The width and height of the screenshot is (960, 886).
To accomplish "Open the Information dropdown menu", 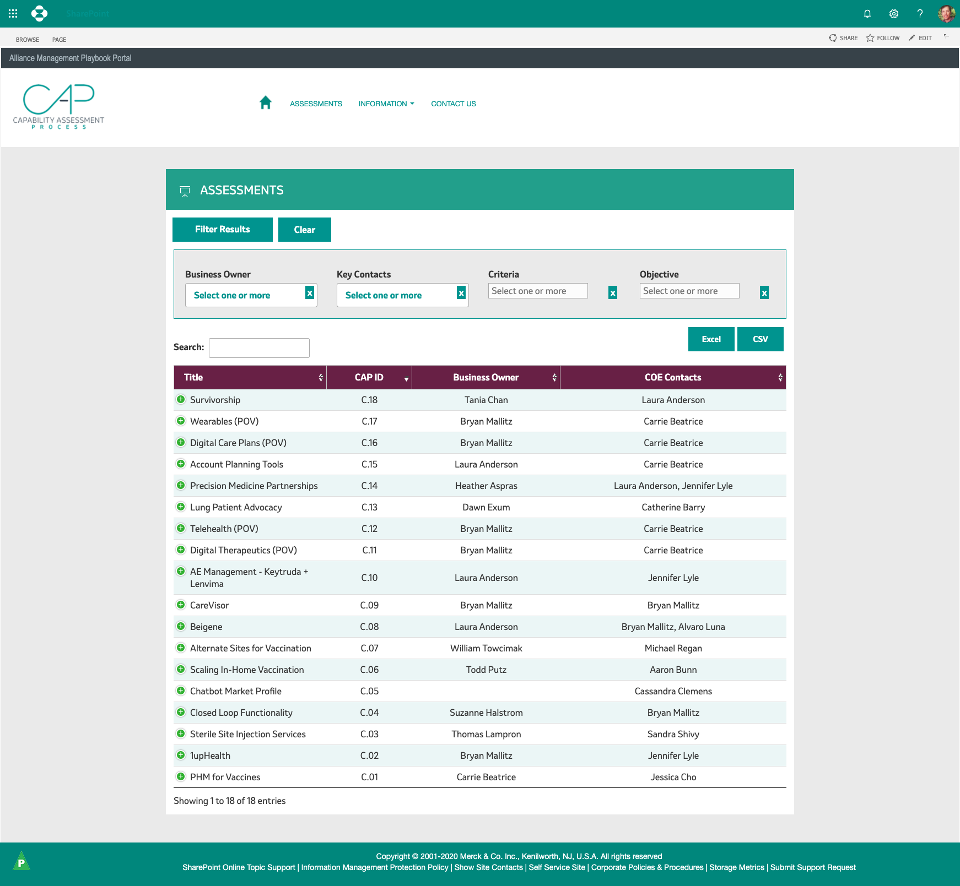I will click(386, 104).
